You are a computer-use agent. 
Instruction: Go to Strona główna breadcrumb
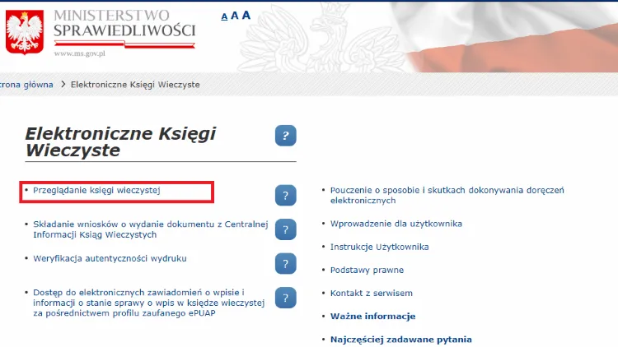point(26,85)
